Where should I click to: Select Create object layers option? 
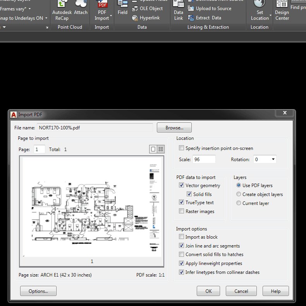[x=239, y=194]
